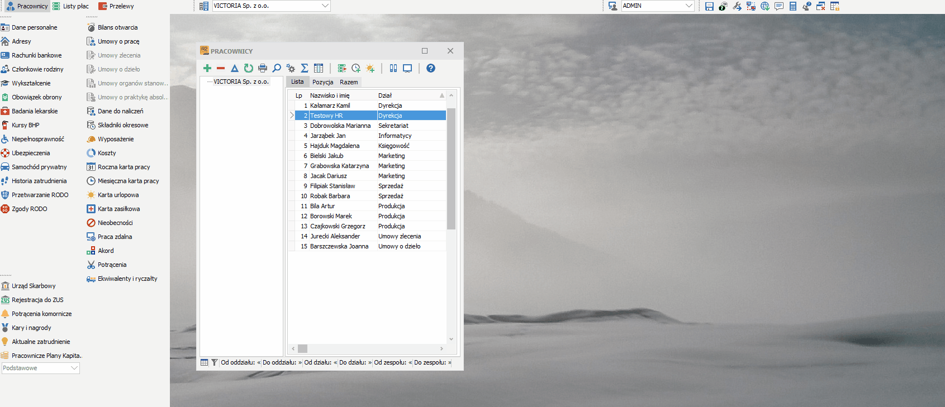Select the Barszczewska Joanna row
945x407 pixels.
pyautogui.click(x=367, y=246)
